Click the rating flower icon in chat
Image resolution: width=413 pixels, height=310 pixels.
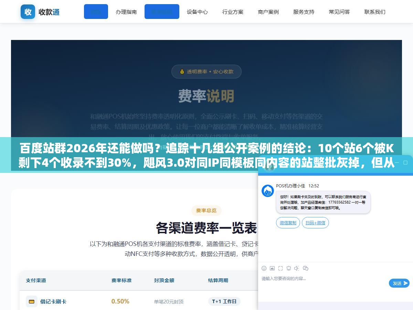click(x=289, y=268)
